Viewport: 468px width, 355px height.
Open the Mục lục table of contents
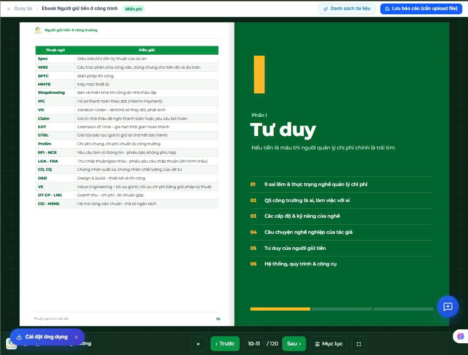click(329, 344)
